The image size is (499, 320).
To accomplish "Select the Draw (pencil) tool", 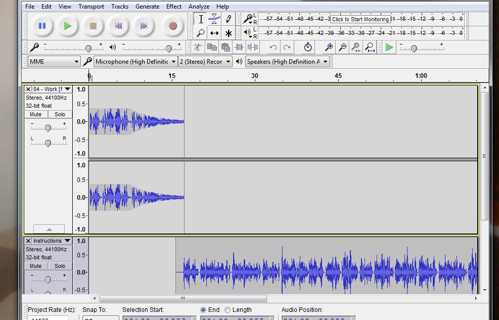I will (x=228, y=19).
